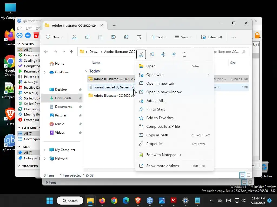Open the Edit menu in qBittorrent
This screenshot has width=277, height=207.
tap(29, 28)
